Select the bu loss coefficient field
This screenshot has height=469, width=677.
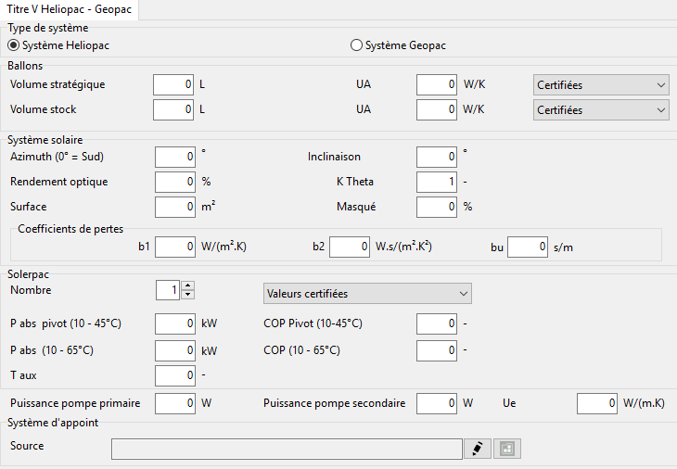[x=528, y=247]
